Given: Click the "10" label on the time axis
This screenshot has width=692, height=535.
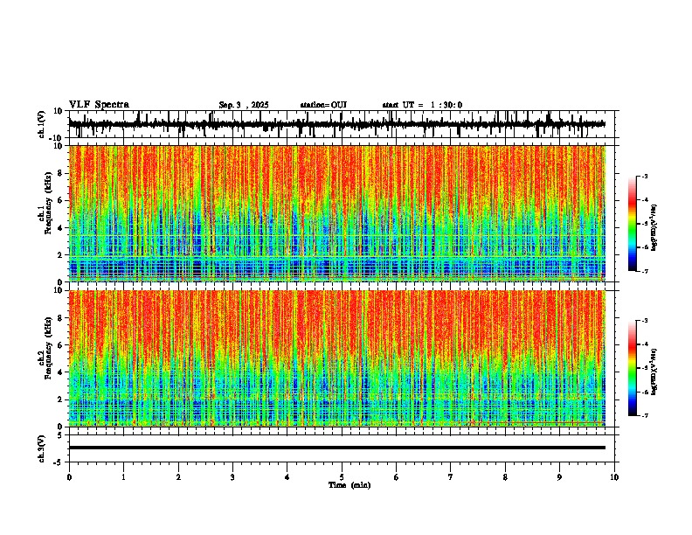Looking at the screenshot, I should coord(614,477).
